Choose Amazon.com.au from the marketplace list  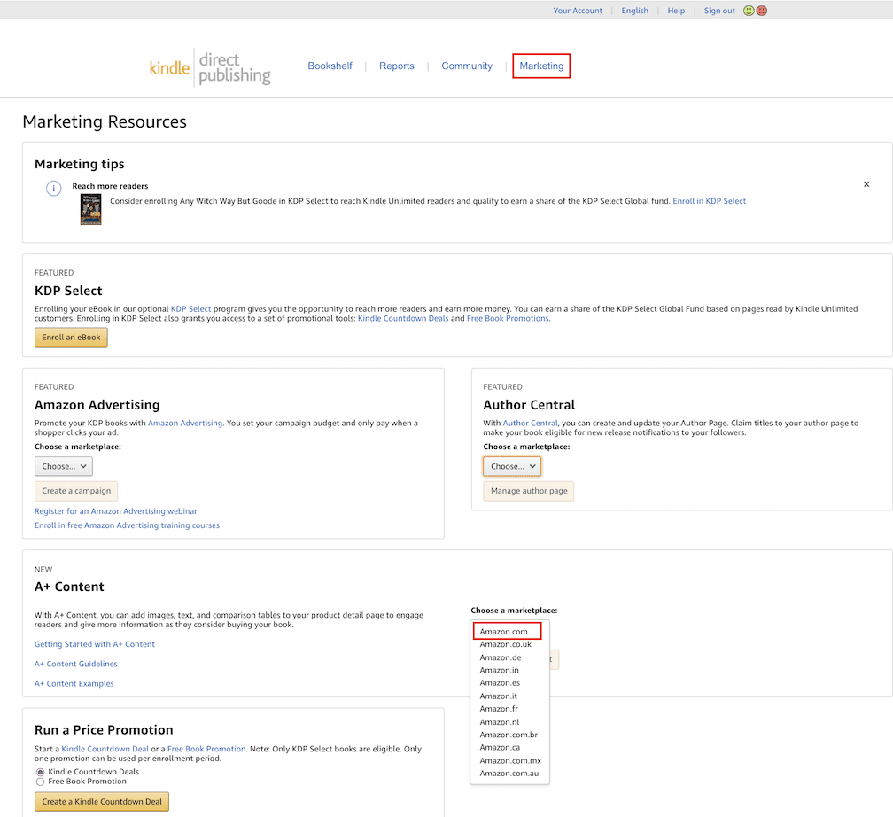[x=509, y=773]
